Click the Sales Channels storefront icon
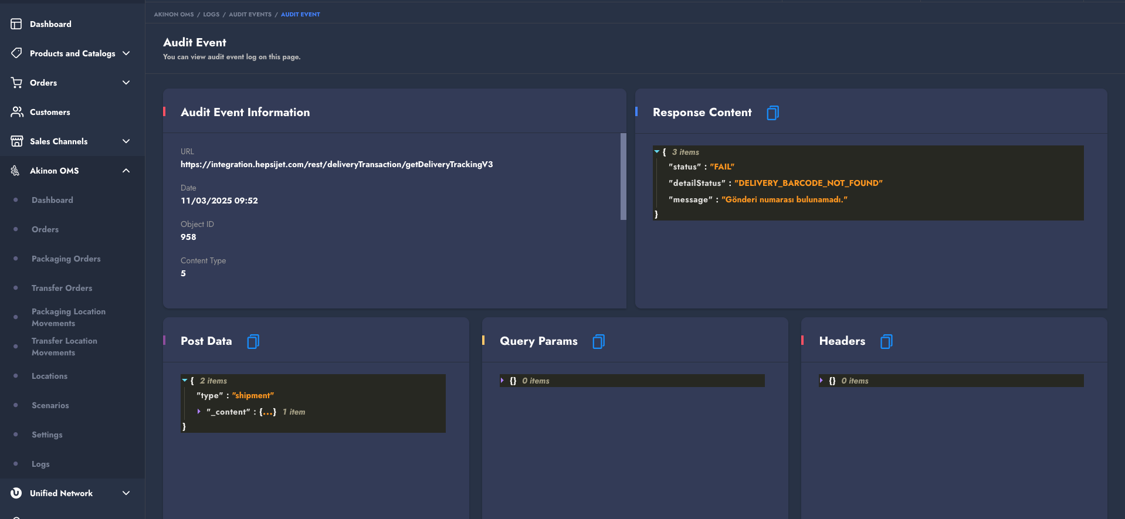The height and width of the screenshot is (519, 1125). click(x=16, y=141)
